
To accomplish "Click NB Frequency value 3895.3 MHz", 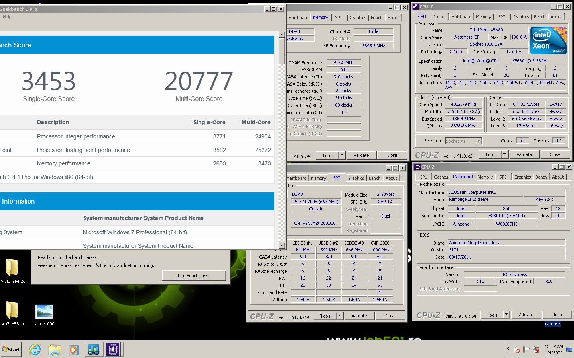I will (x=373, y=46).
